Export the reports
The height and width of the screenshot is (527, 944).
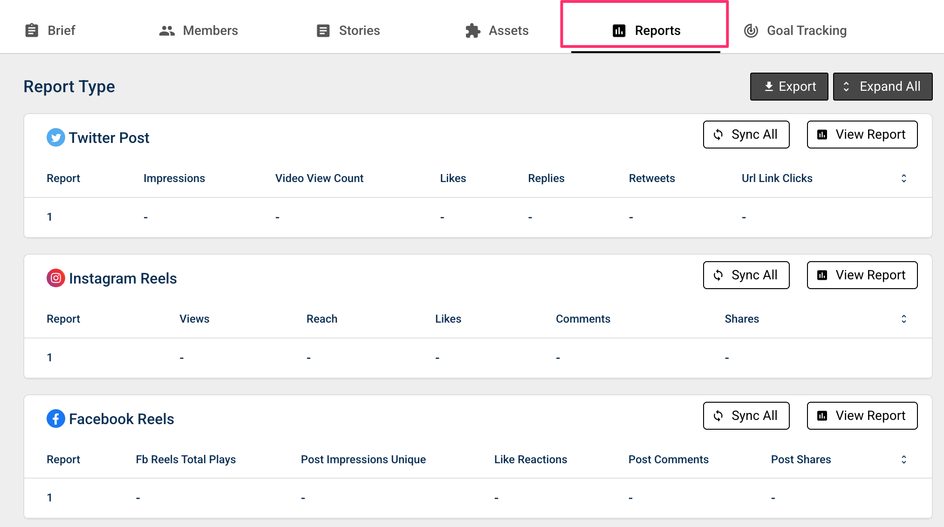789,87
